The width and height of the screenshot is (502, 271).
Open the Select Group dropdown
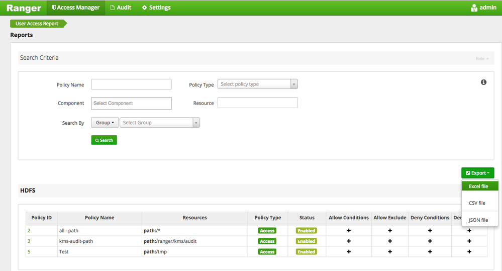[159, 123]
